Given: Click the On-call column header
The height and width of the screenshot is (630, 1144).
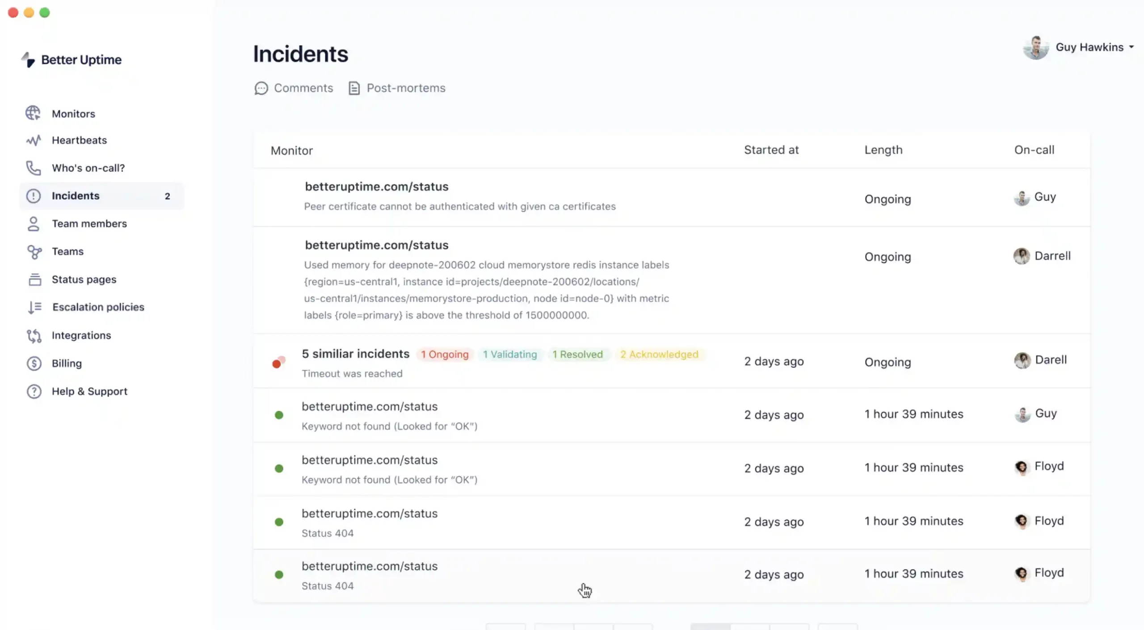Looking at the screenshot, I should click(1034, 150).
